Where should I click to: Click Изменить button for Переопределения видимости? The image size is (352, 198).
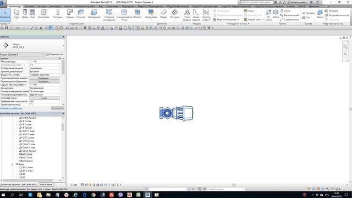(44, 78)
